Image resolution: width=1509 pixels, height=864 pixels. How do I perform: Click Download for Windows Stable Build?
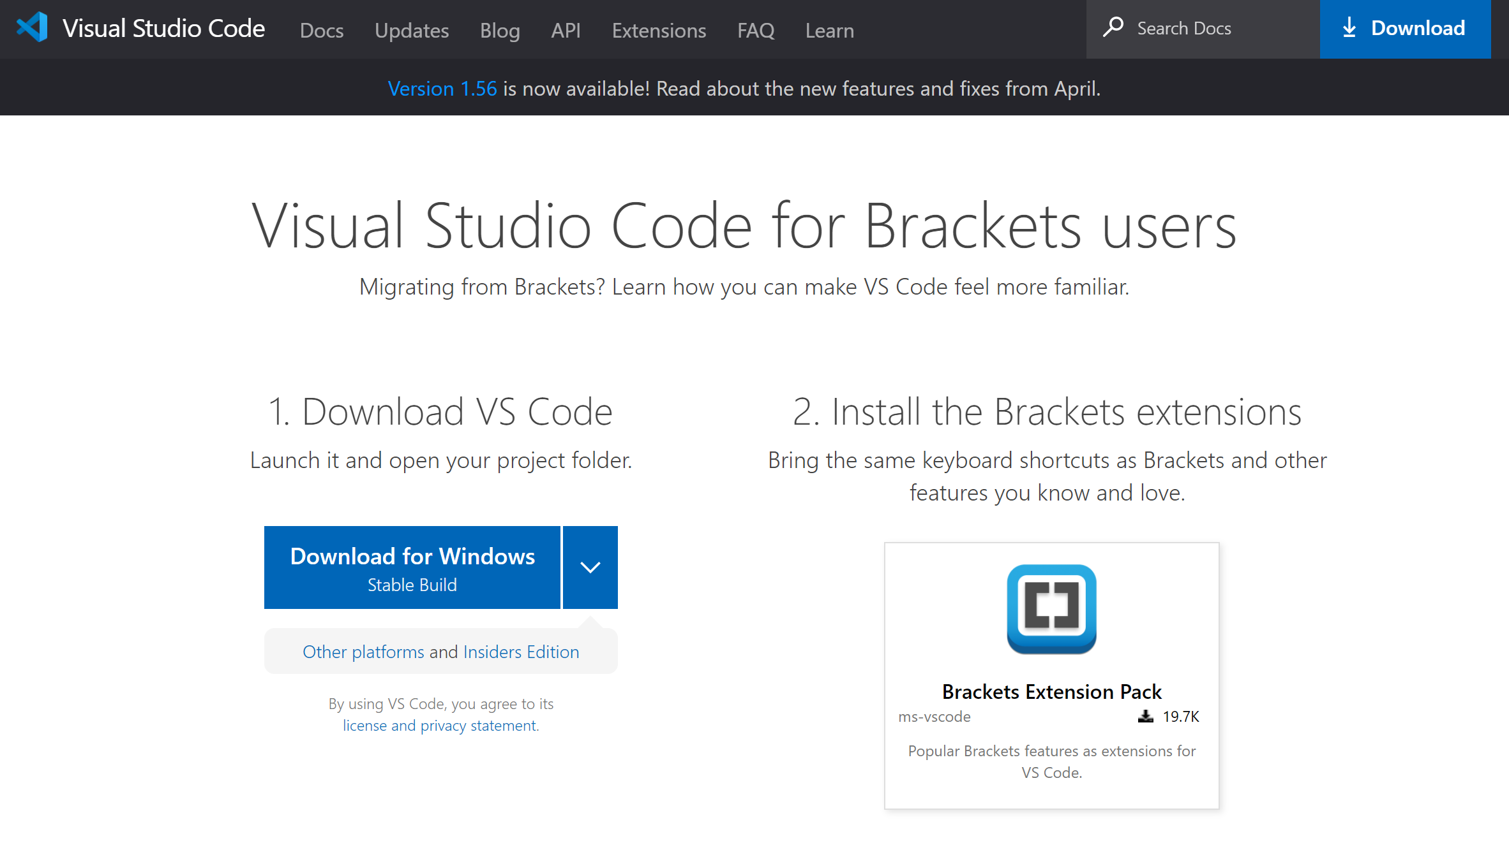(412, 567)
